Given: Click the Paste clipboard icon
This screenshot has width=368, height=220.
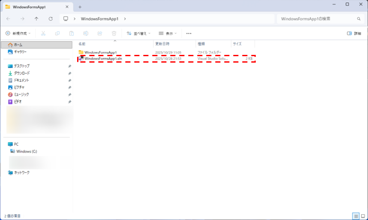Looking at the screenshot, I should [x=72, y=33].
